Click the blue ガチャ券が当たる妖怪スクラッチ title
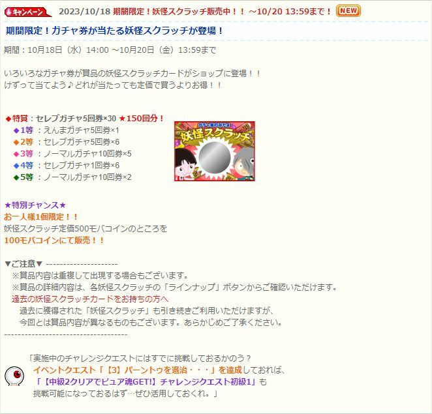Viewport: 432px width, 414px height. coord(114,31)
